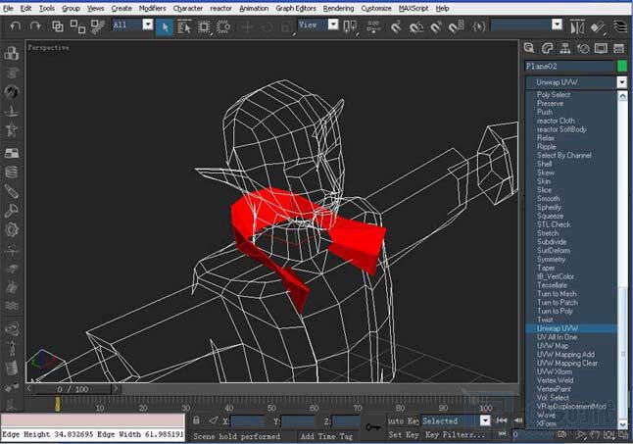The width and height of the screenshot is (633, 444).
Task: Click the Rectangular Selection Region icon
Action: tap(204, 27)
